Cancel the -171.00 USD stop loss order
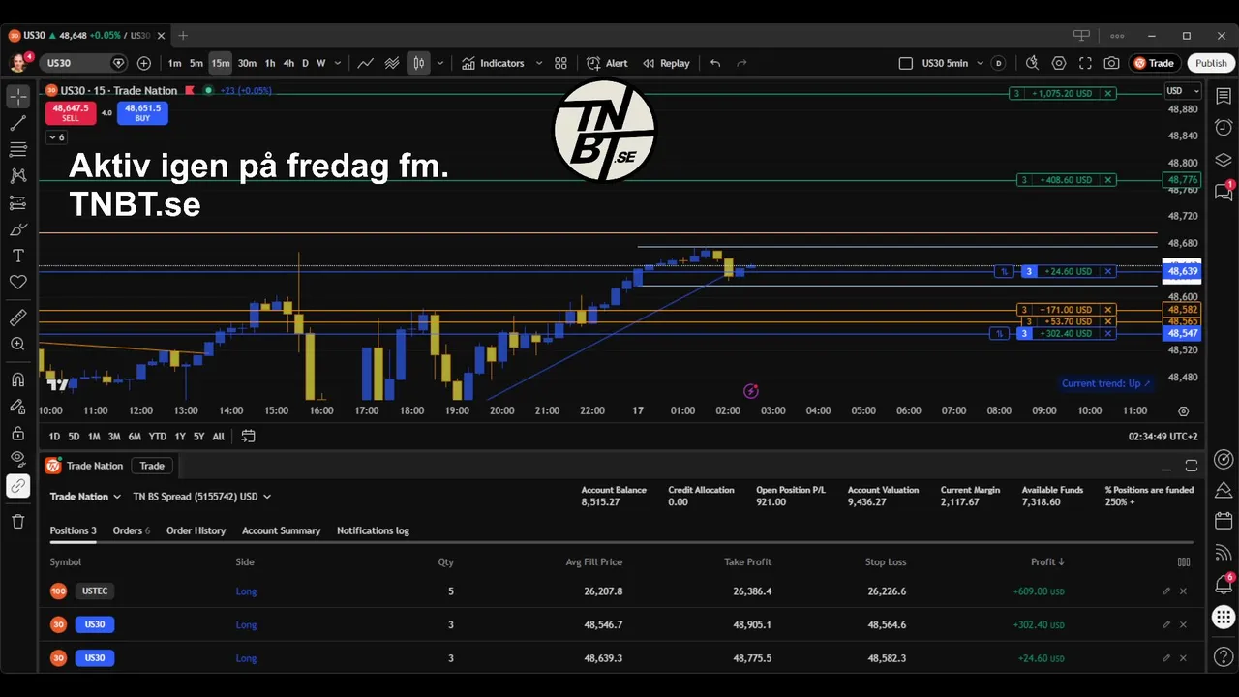The image size is (1239, 697). (1108, 310)
